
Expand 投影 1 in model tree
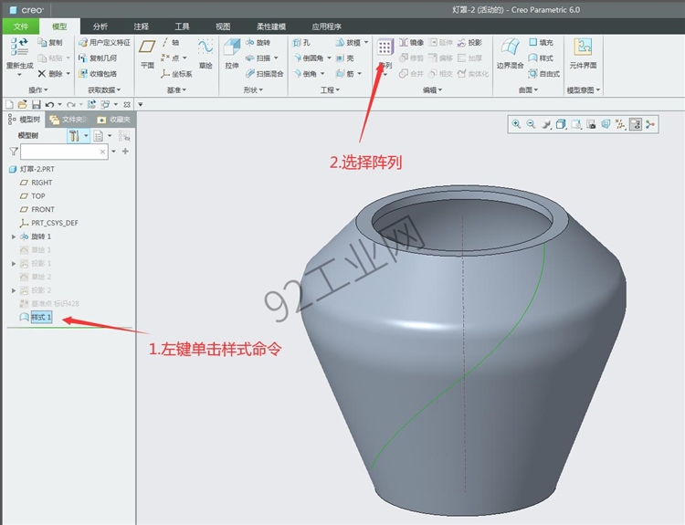[x=14, y=263]
